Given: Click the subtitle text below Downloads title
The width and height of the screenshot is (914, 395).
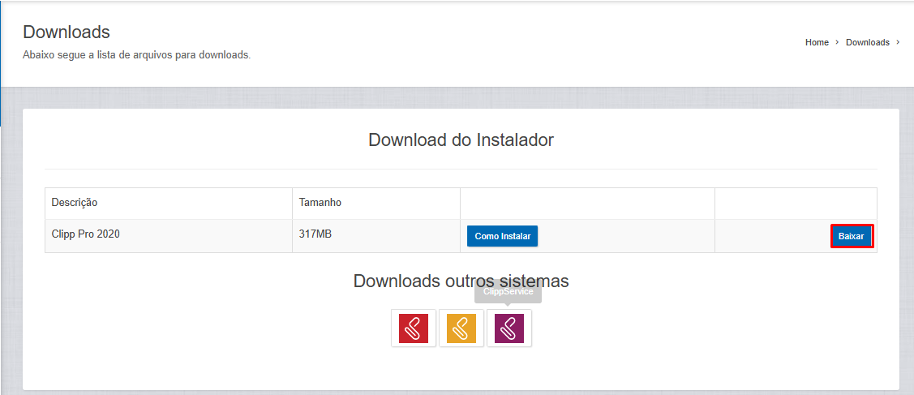Looking at the screenshot, I should pos(136,55).
